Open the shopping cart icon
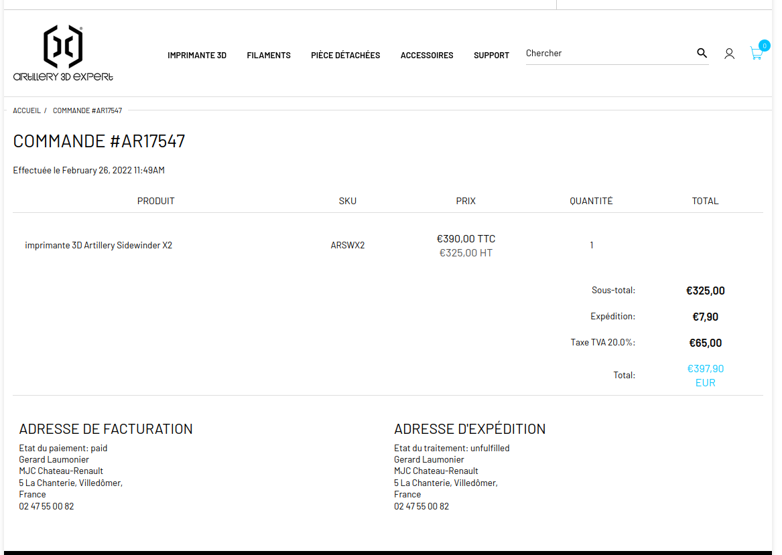This screenshot has width=782, height=555. click(x=756, y=54)
